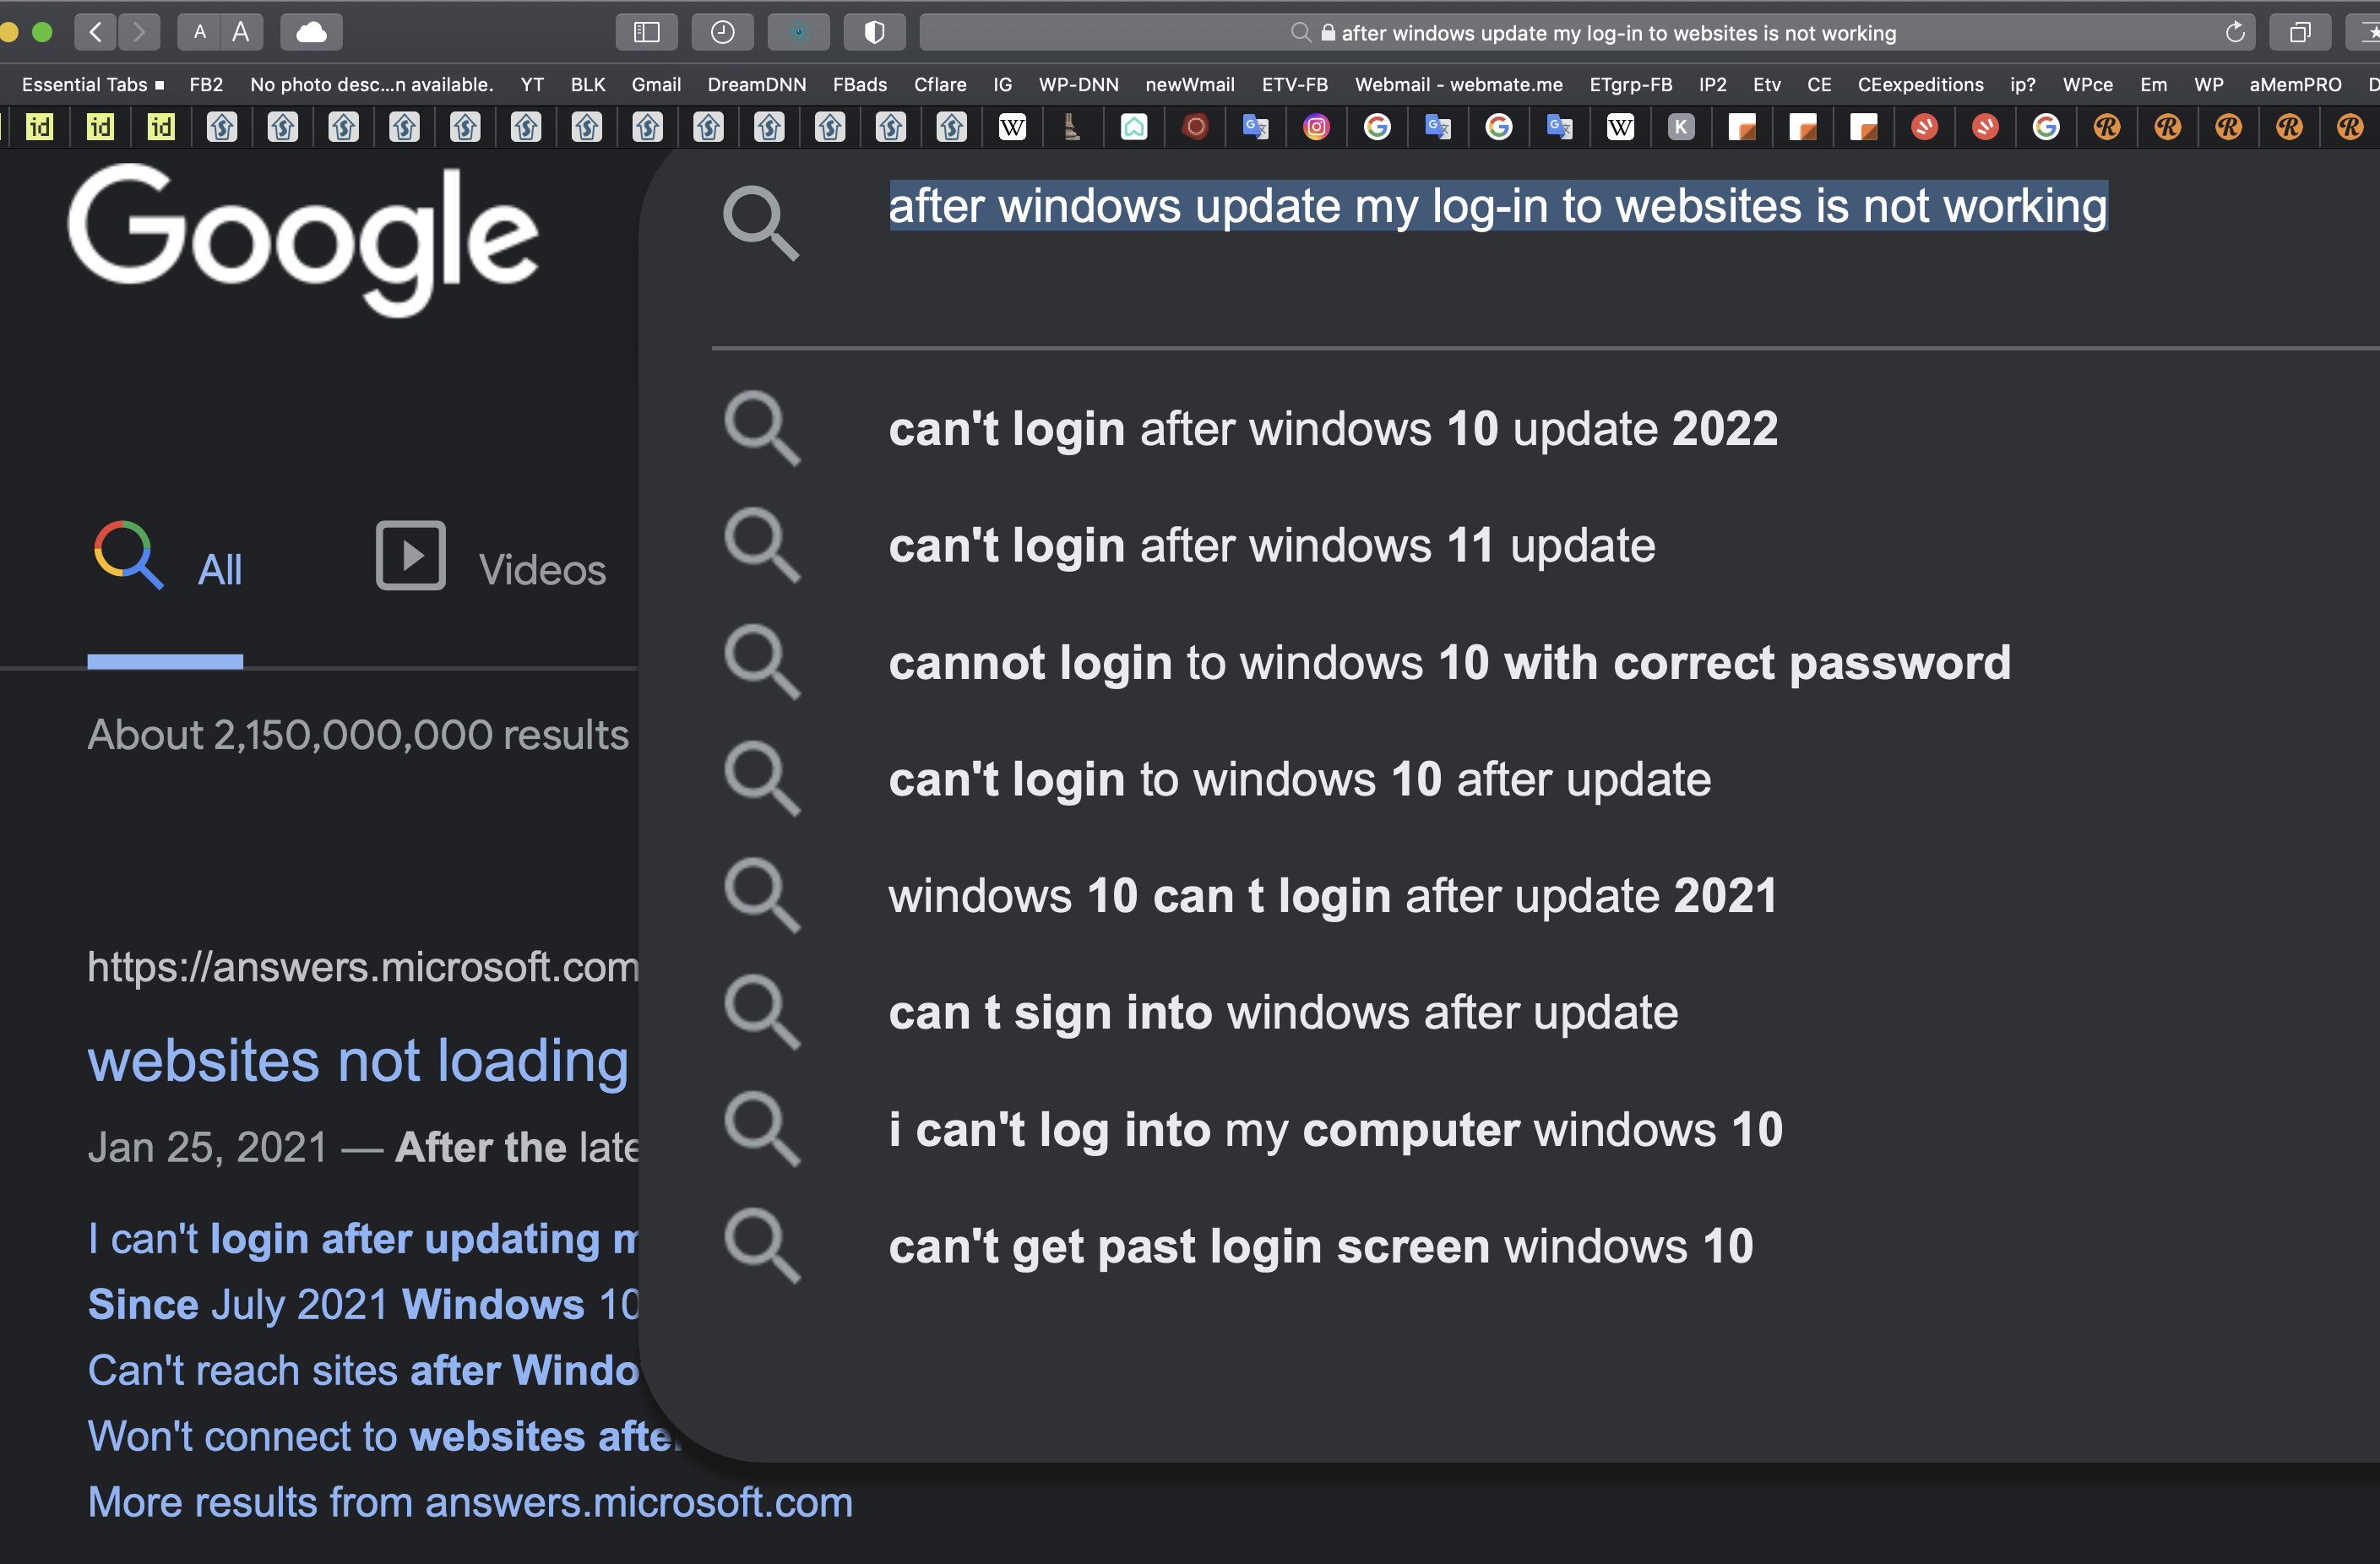The image size is (2380, 1564).
Task: Show tab overview icon
Action: [2300, 32]
